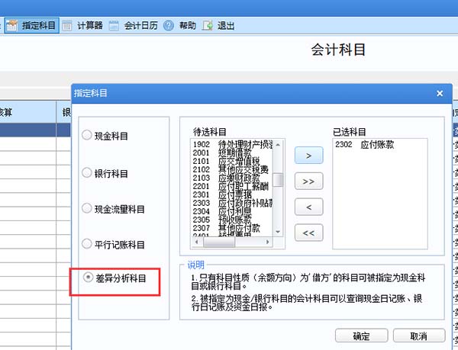Select the 平行记账科目 radio button
Screen dimensions: 458x350
[89, 245]
